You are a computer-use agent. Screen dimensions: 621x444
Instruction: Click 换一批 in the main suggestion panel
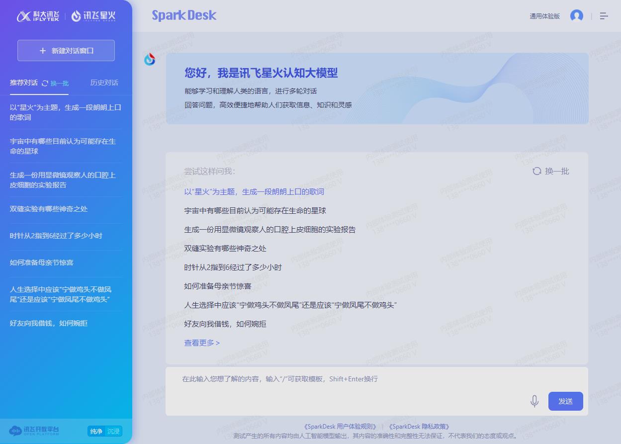pos(551,171)
